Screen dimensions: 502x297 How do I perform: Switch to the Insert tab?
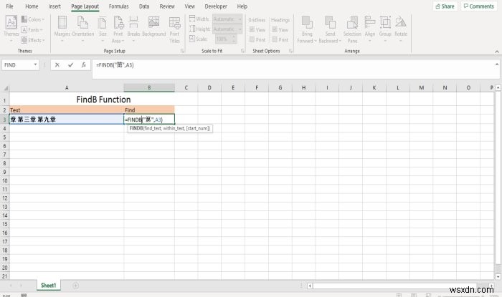point(55,6)
